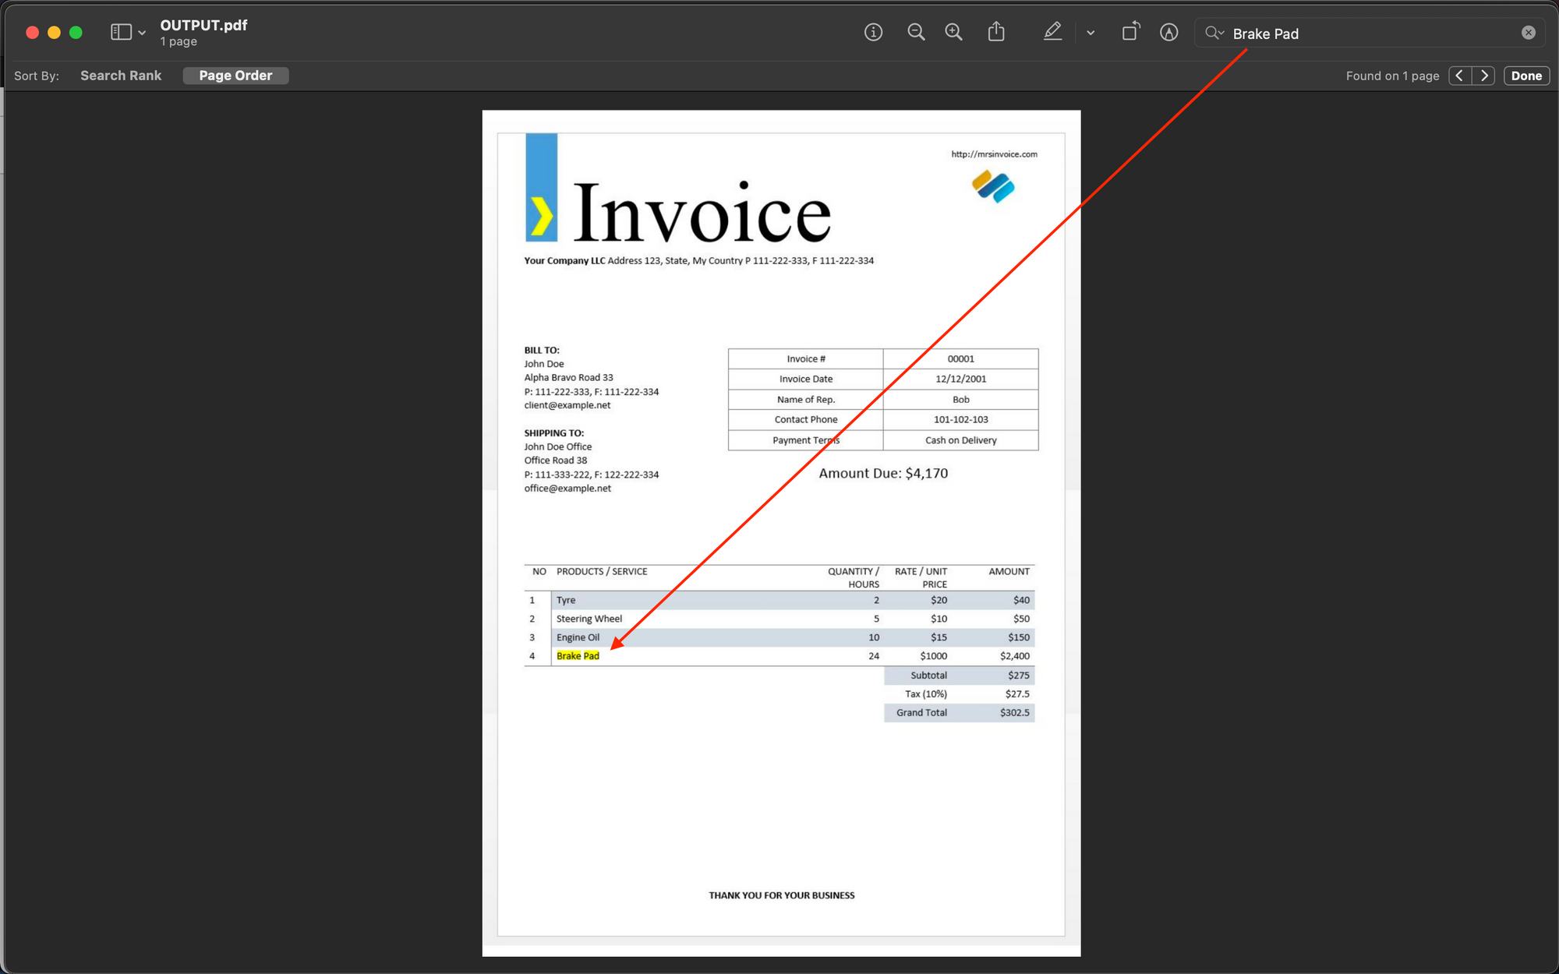The image size is (1559, 974).
Task: Select Search Rank sort toggle
Action: pyautogui.click(x=120, y=75)
